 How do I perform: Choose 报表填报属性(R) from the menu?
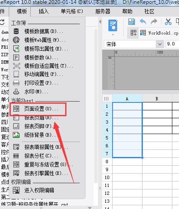47,147
